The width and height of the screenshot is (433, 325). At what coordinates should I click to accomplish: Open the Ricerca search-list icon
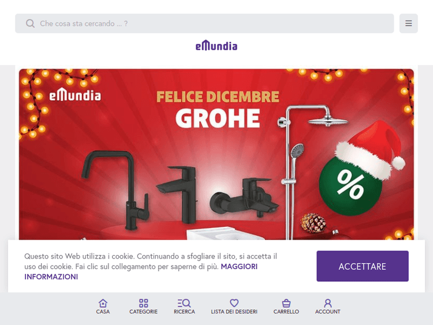184,303
